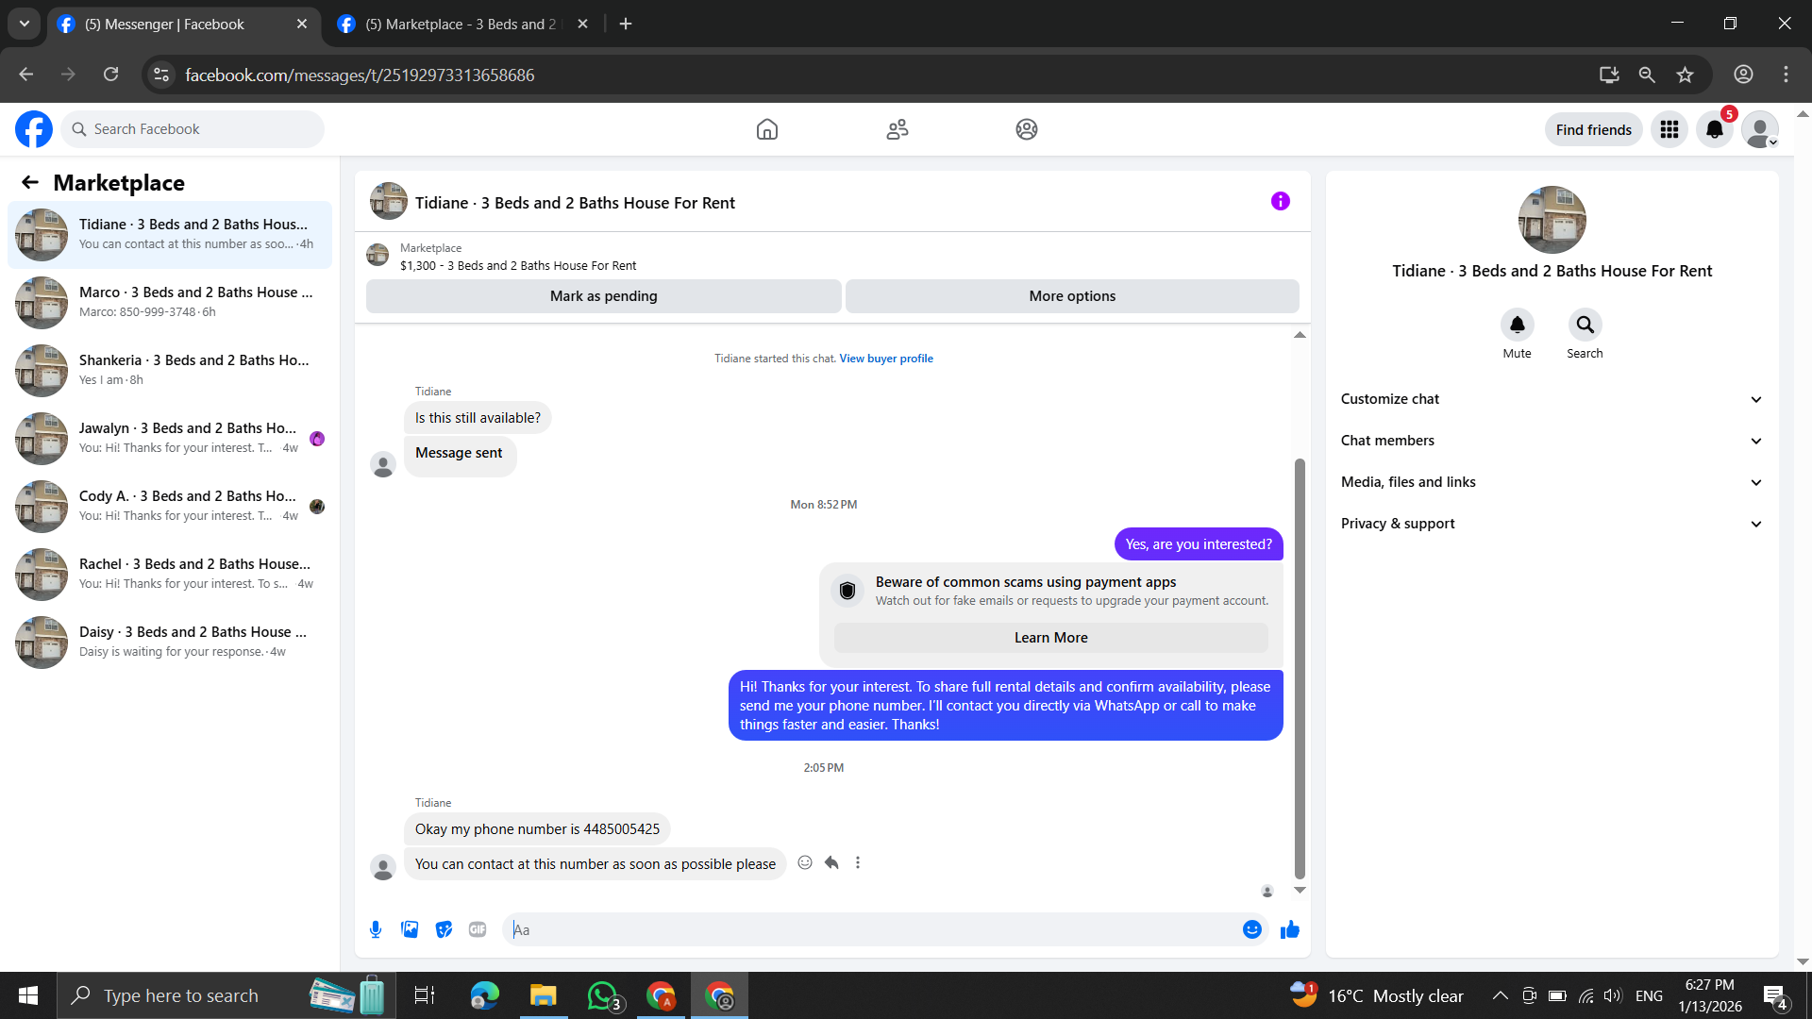
Task: Mute this conversation with bell icon
Action: (x=1517, y=325)
